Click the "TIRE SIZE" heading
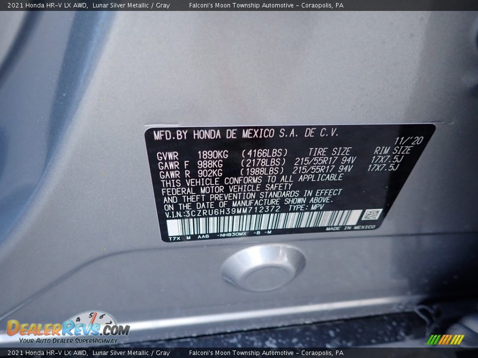The height and width of the screenshot is (358, 478). click(330, 152)
